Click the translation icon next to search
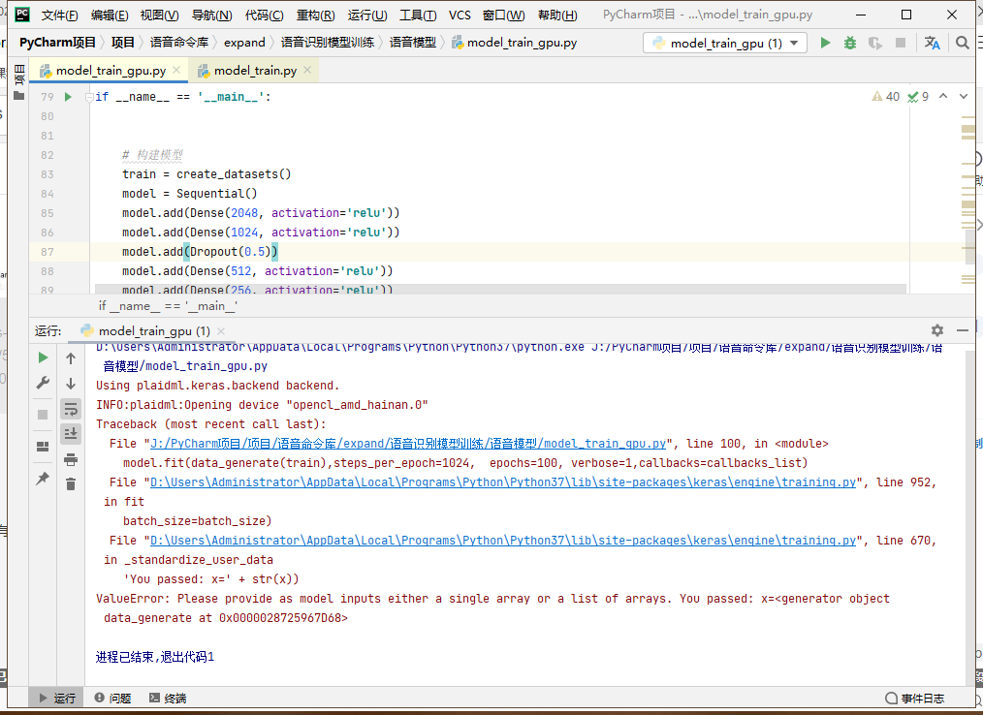This screenshot has width=983, height=715. pyautogui.click(x=933, y=43)
